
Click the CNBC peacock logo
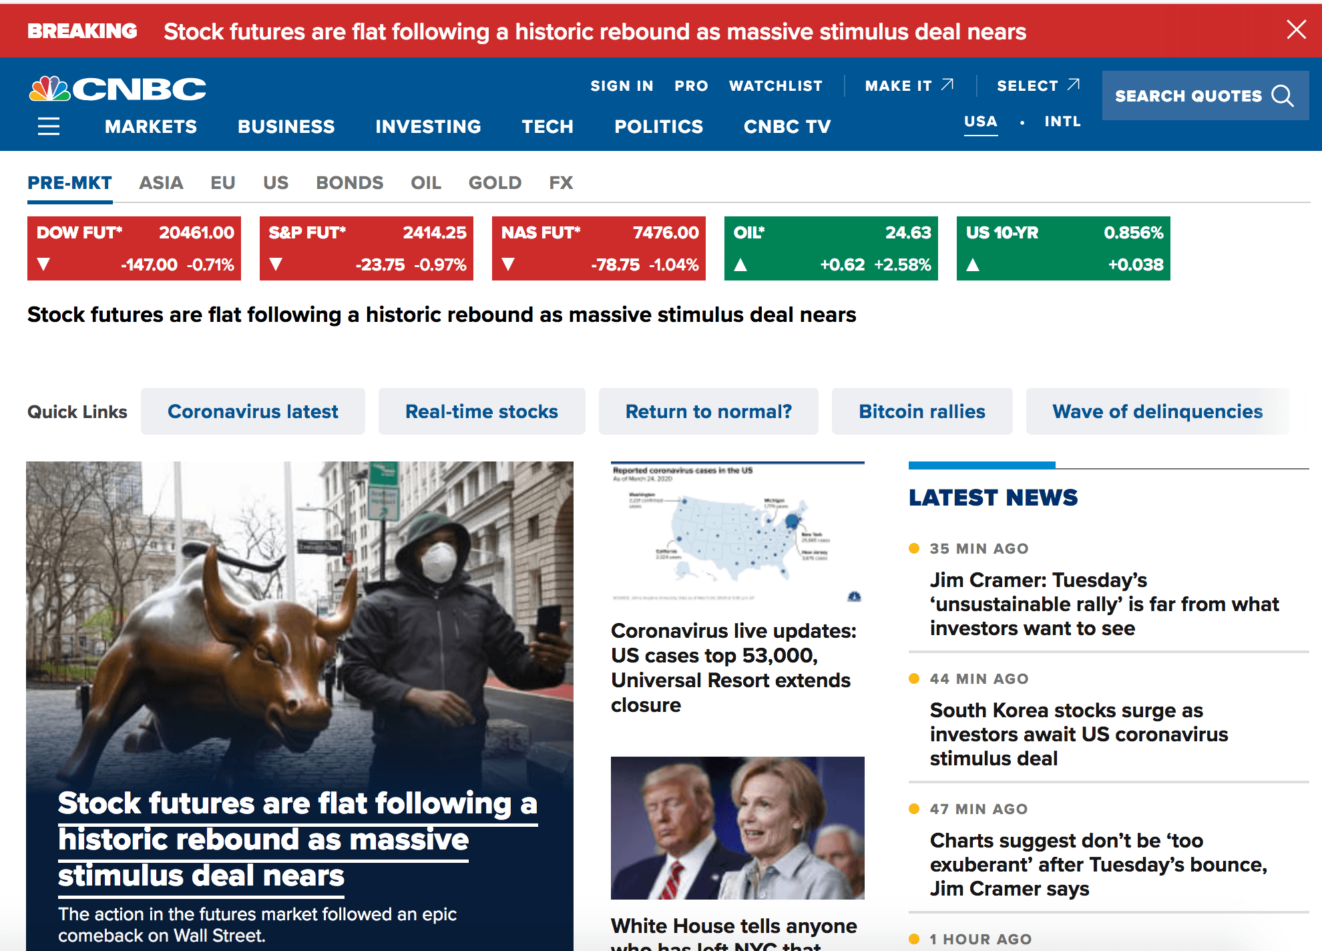pos(49,89)
